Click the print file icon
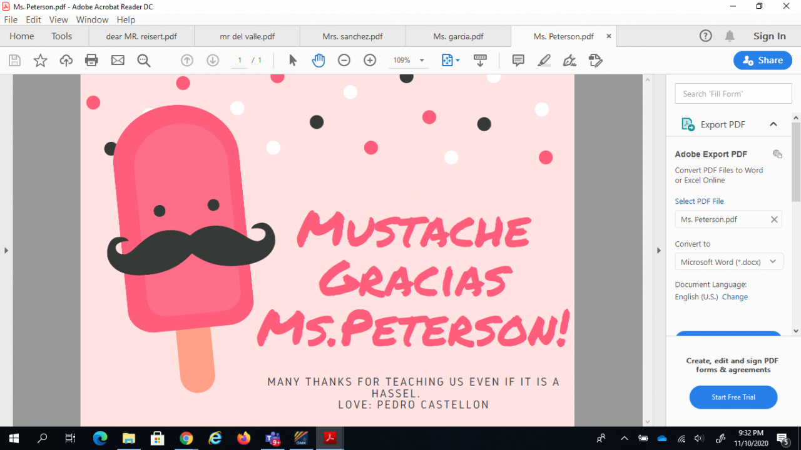The width and height of the screenshot is (801, 450). (x=91, y=61)
